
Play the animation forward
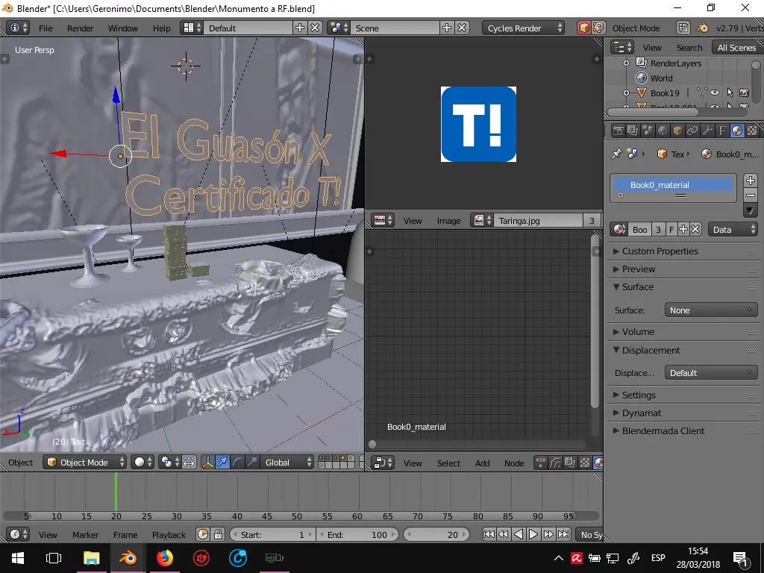pyautogui.click(x=533, y=534)
